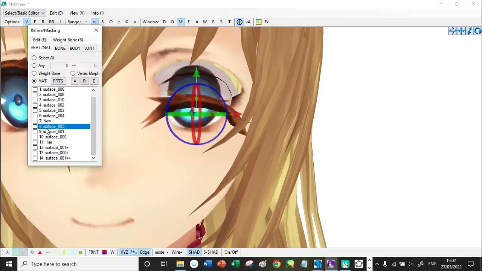Click the Wire+ button

tap(177, 252)
